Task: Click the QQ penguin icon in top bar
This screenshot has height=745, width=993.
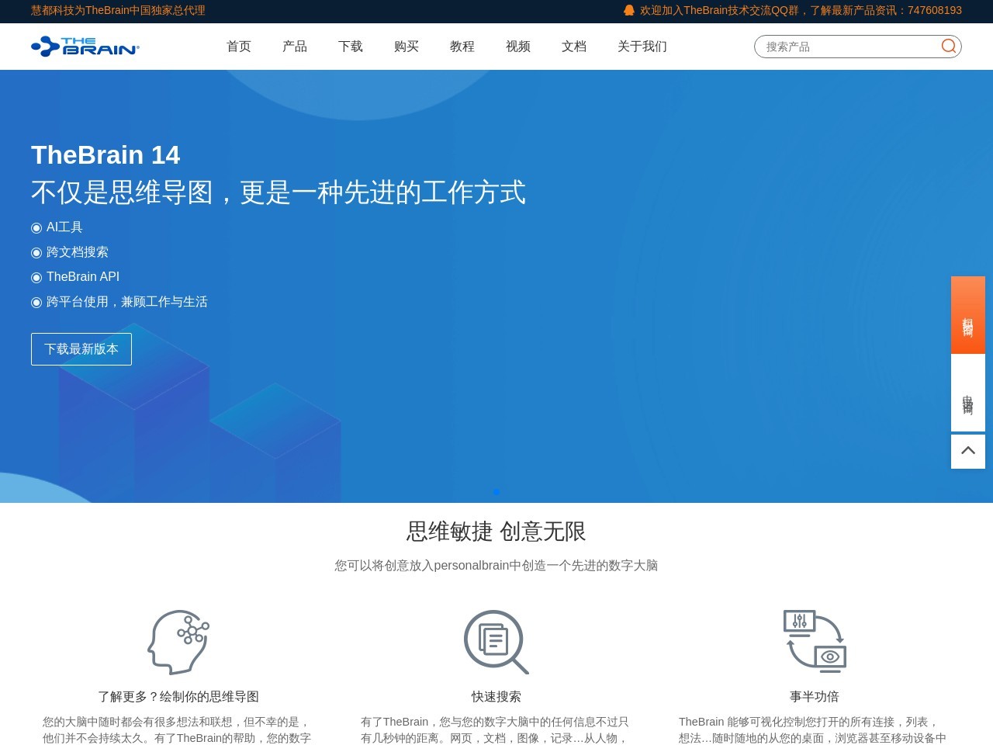Action: click(629, 10)
